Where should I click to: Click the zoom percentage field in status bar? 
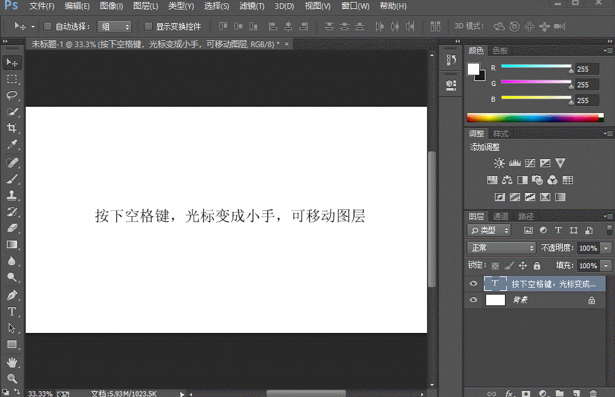click(40, 393)
